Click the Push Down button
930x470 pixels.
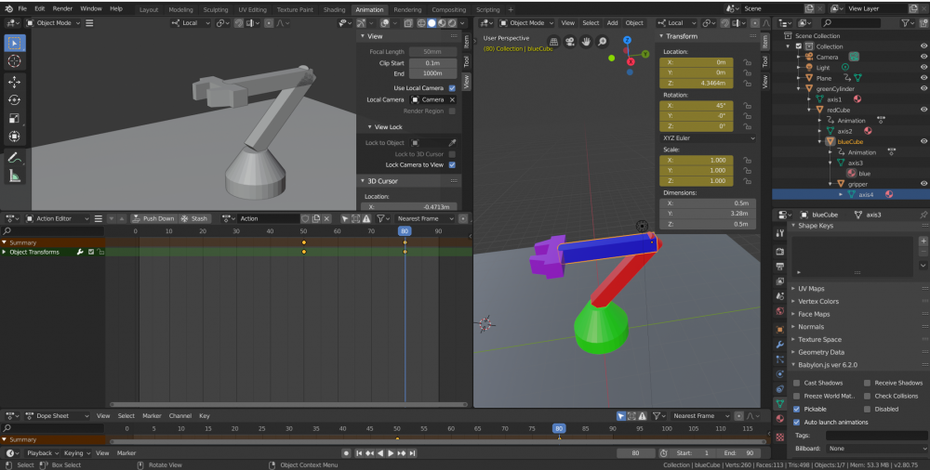coord(153,219)
